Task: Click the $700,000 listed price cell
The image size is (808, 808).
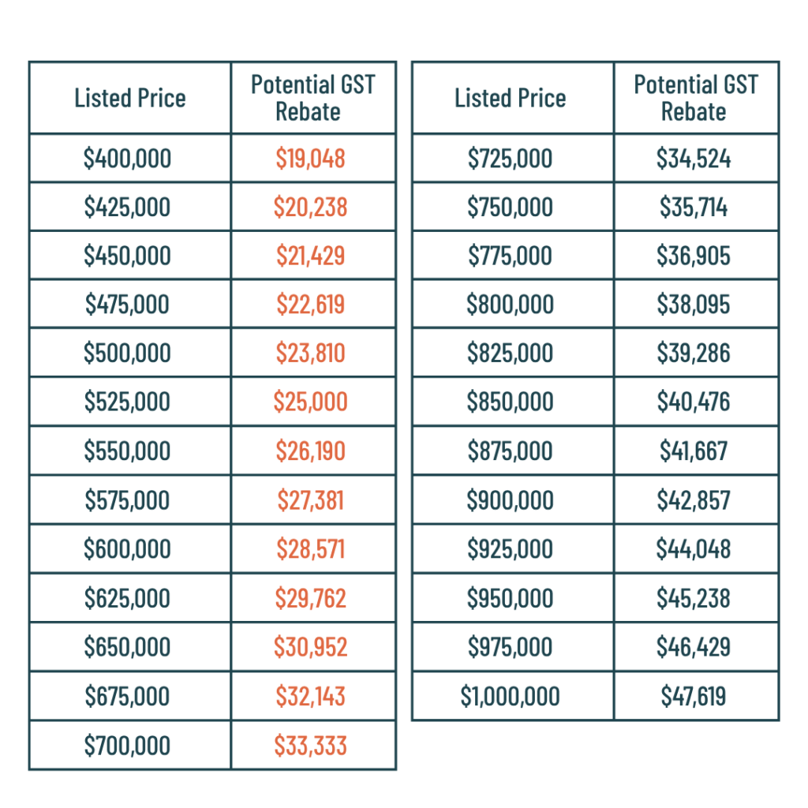Action: click(x=130, y=745)
